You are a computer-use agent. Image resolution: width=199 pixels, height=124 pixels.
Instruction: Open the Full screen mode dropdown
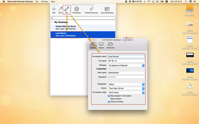[x=126, y=93]
